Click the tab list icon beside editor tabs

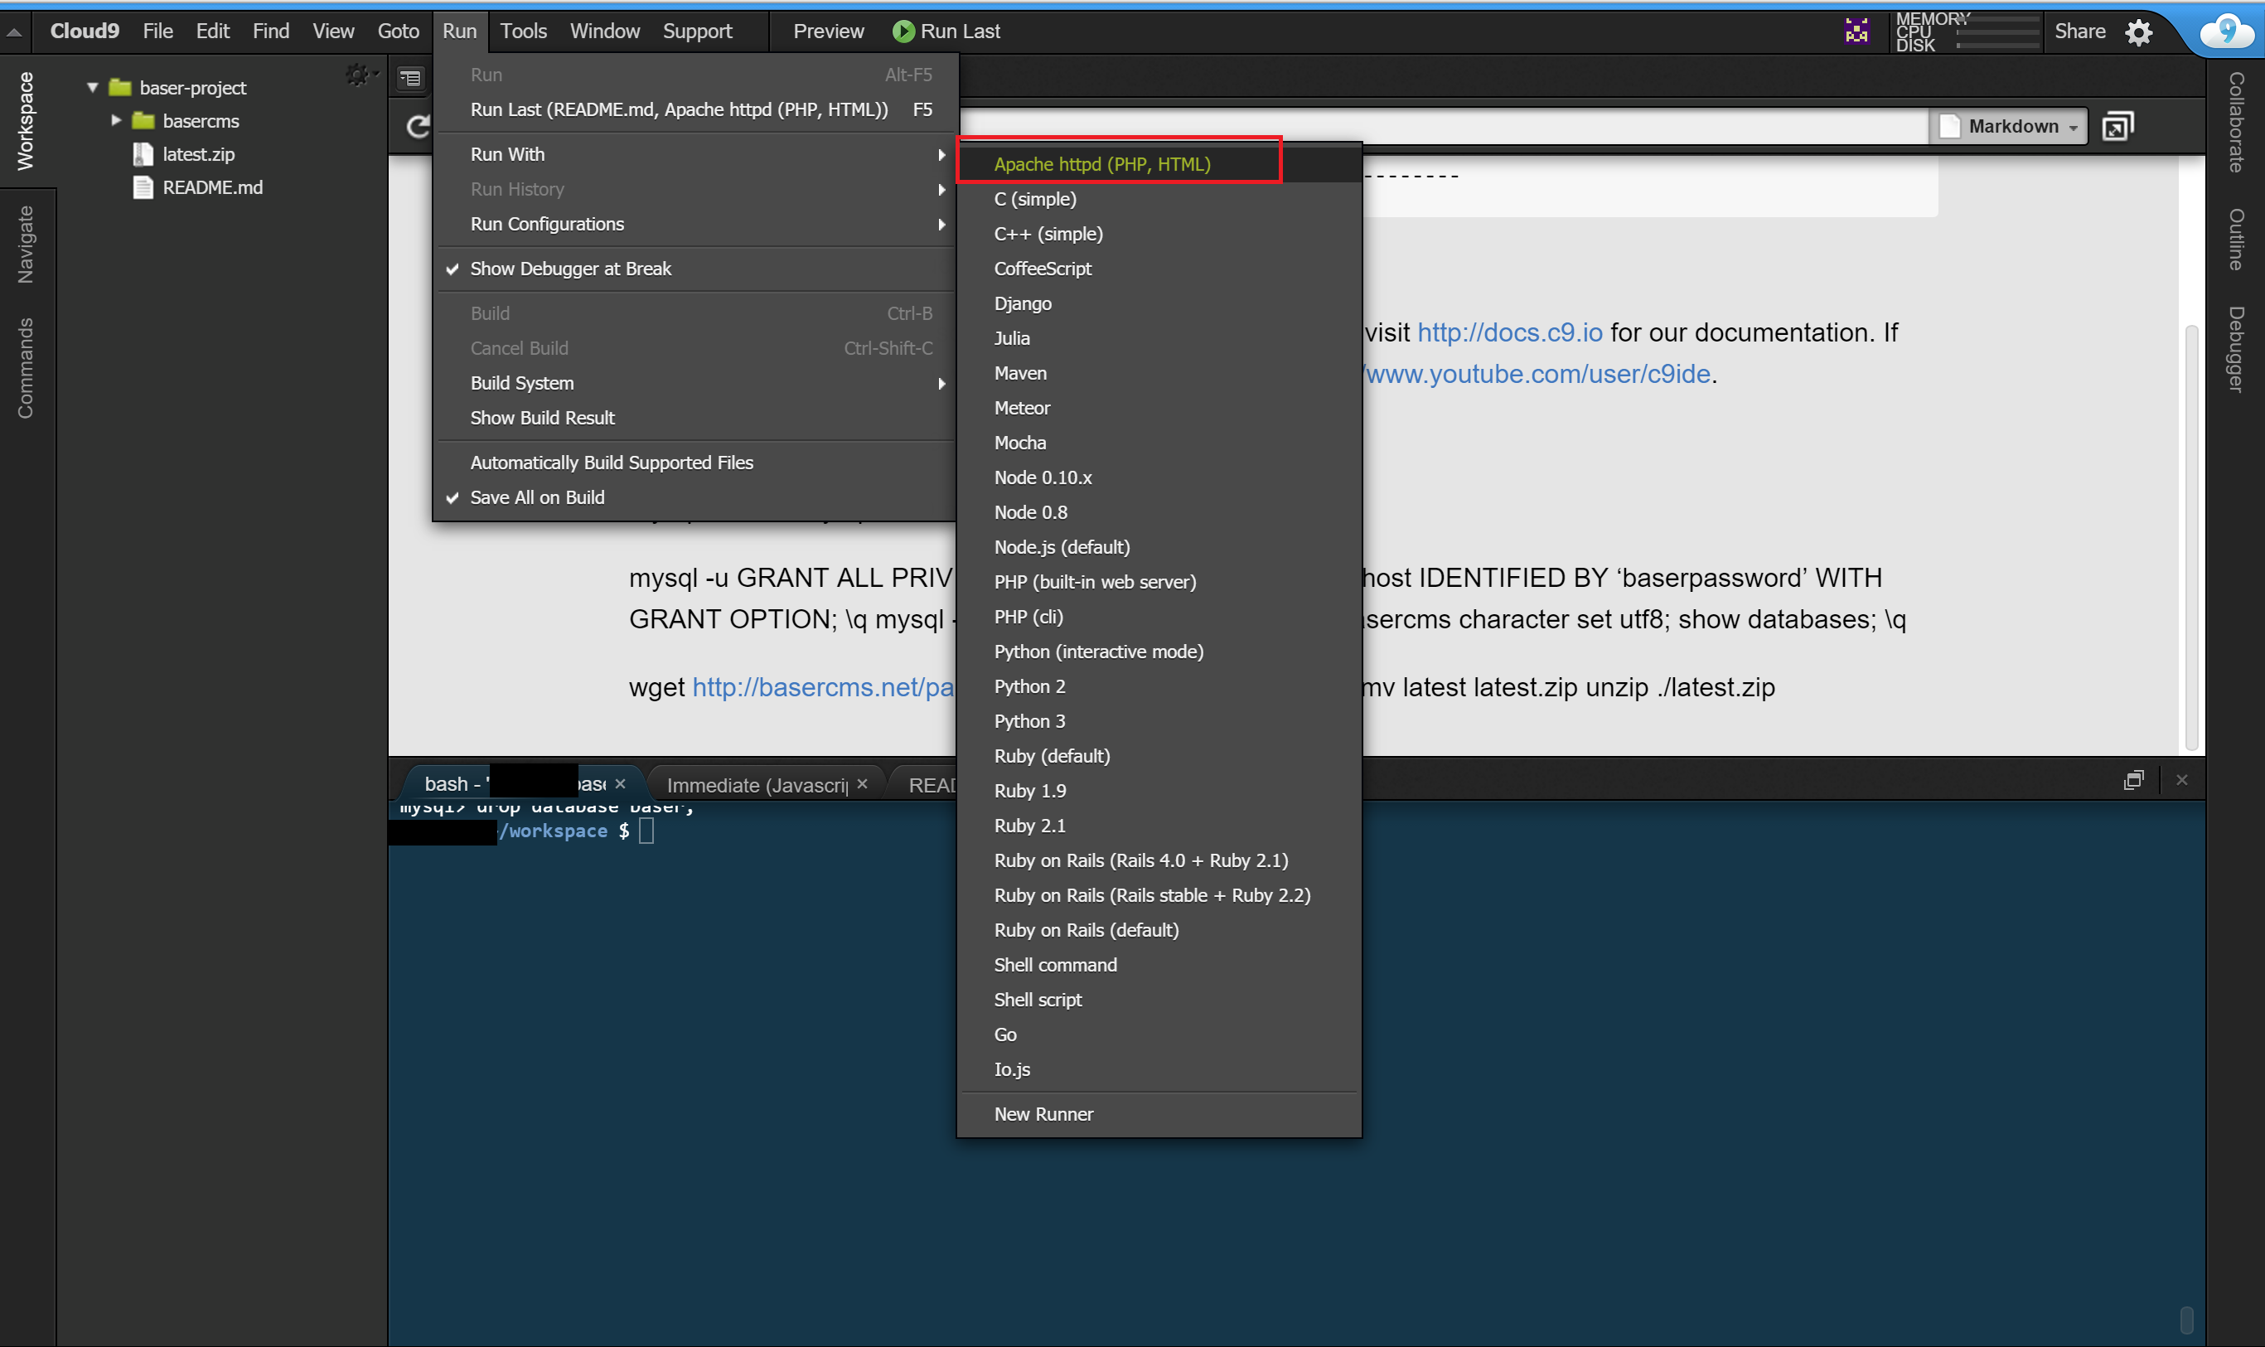(411, 78)
